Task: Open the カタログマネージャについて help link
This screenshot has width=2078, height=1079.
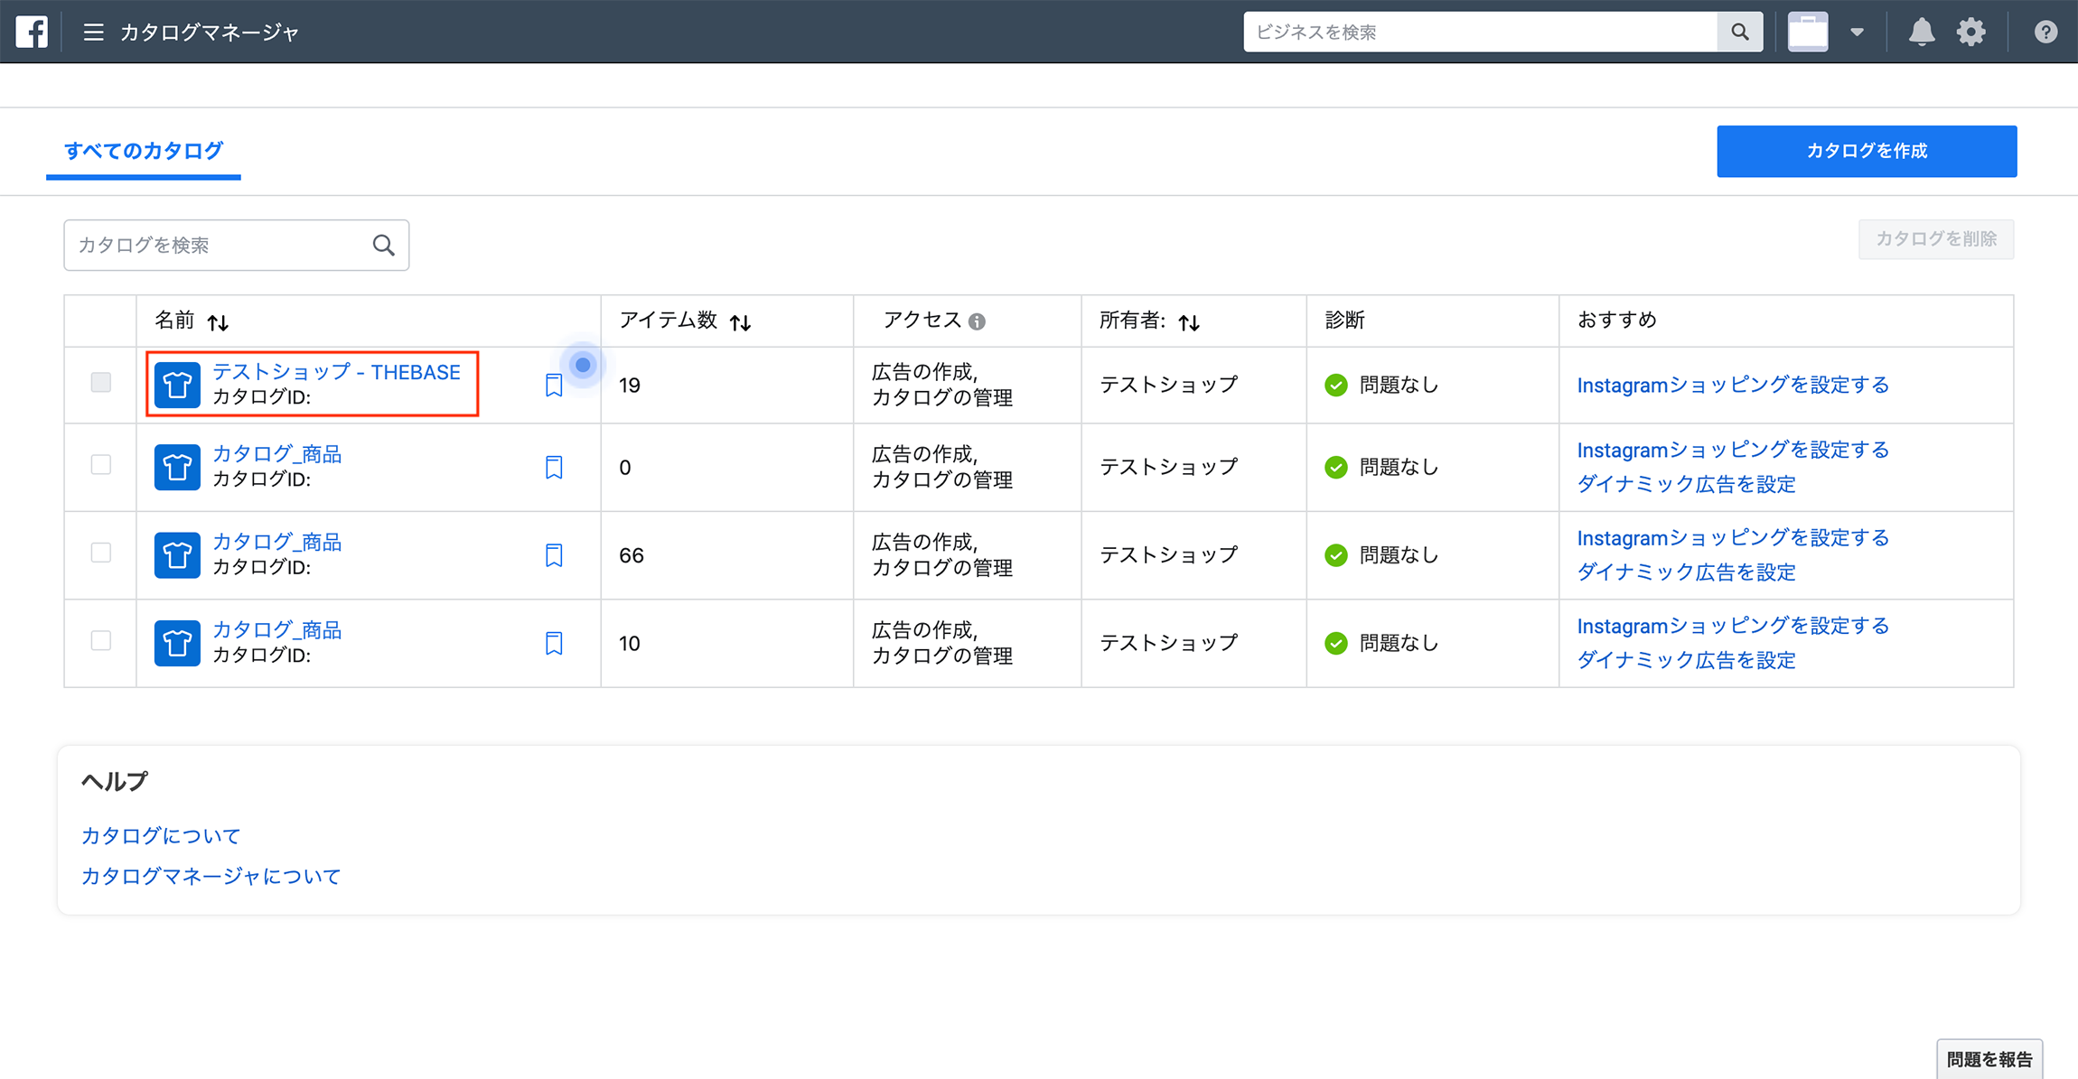Action: [211, 876]
